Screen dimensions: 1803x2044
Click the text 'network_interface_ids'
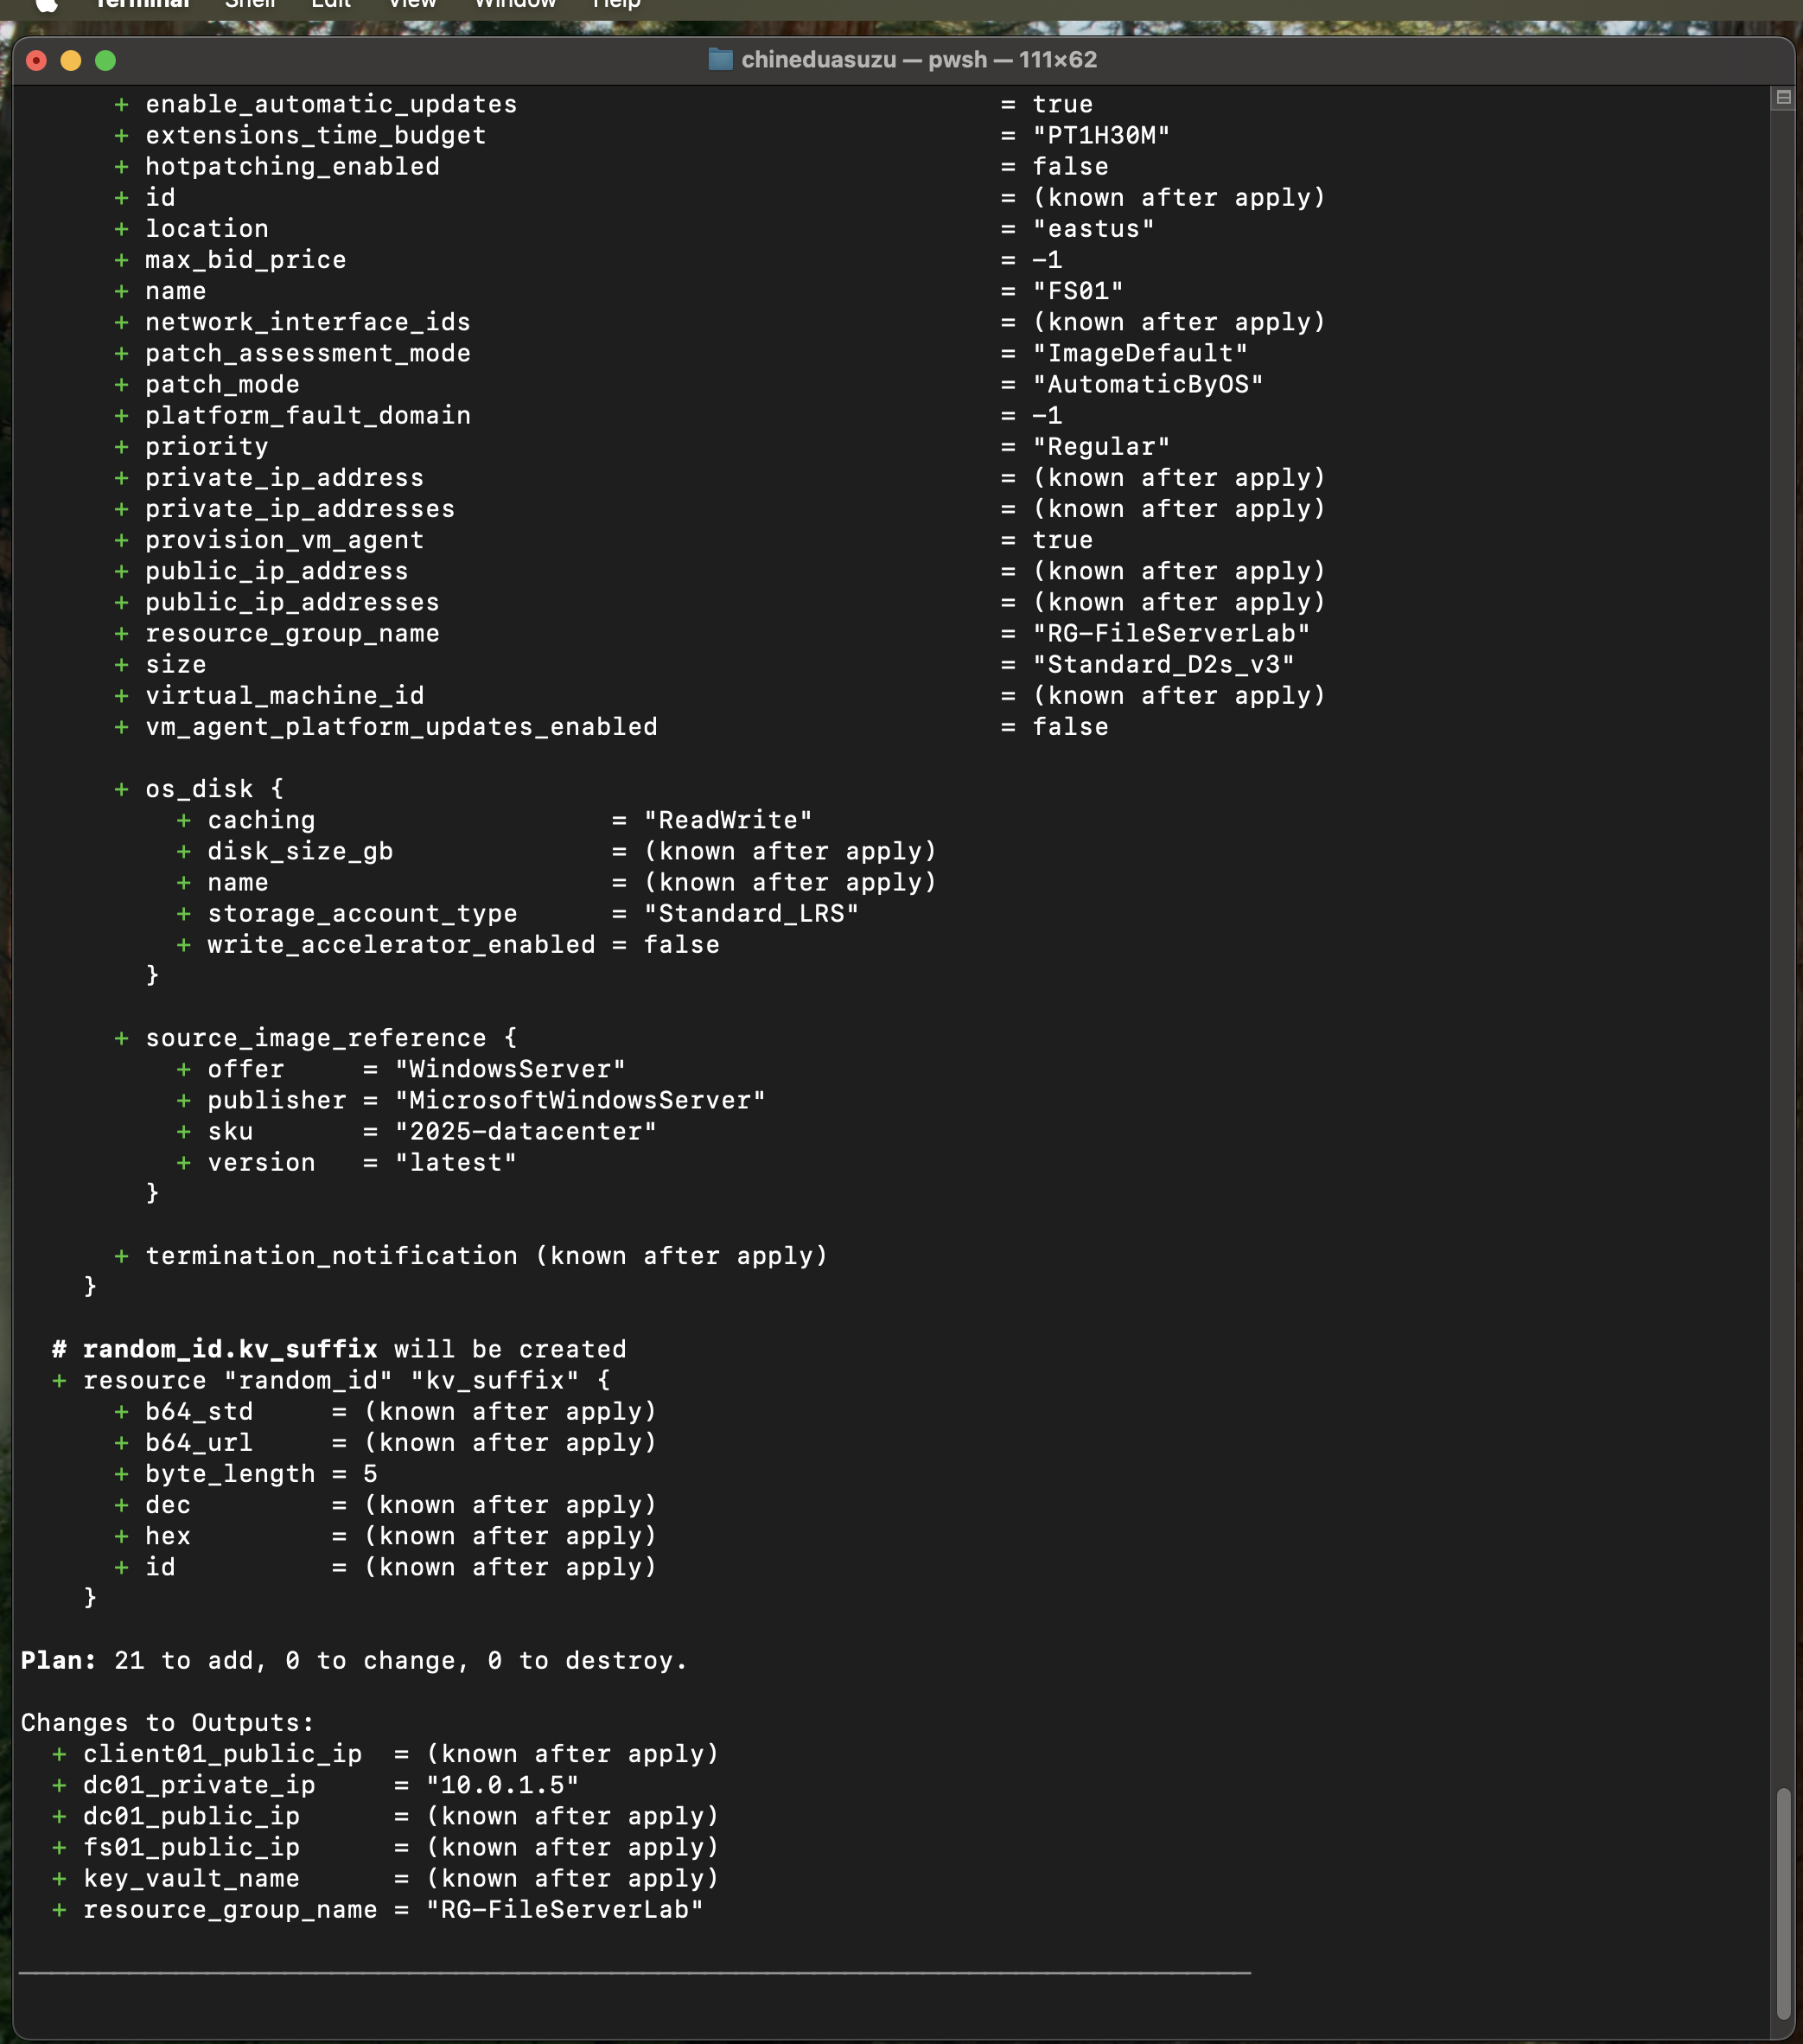308,322
